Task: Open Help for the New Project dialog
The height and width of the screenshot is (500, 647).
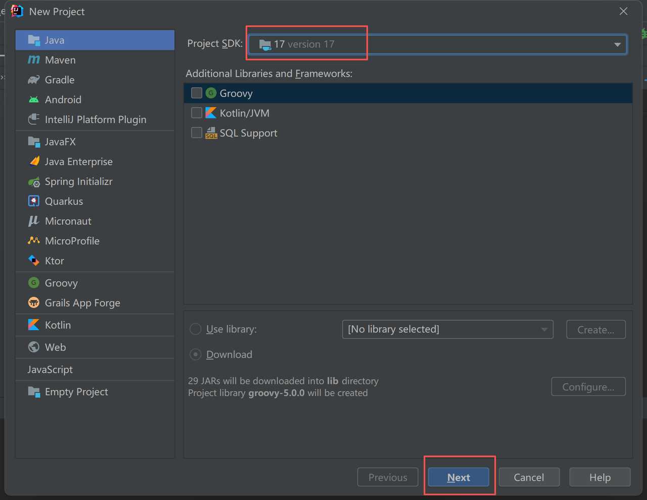Action: [x=600, y=477]
